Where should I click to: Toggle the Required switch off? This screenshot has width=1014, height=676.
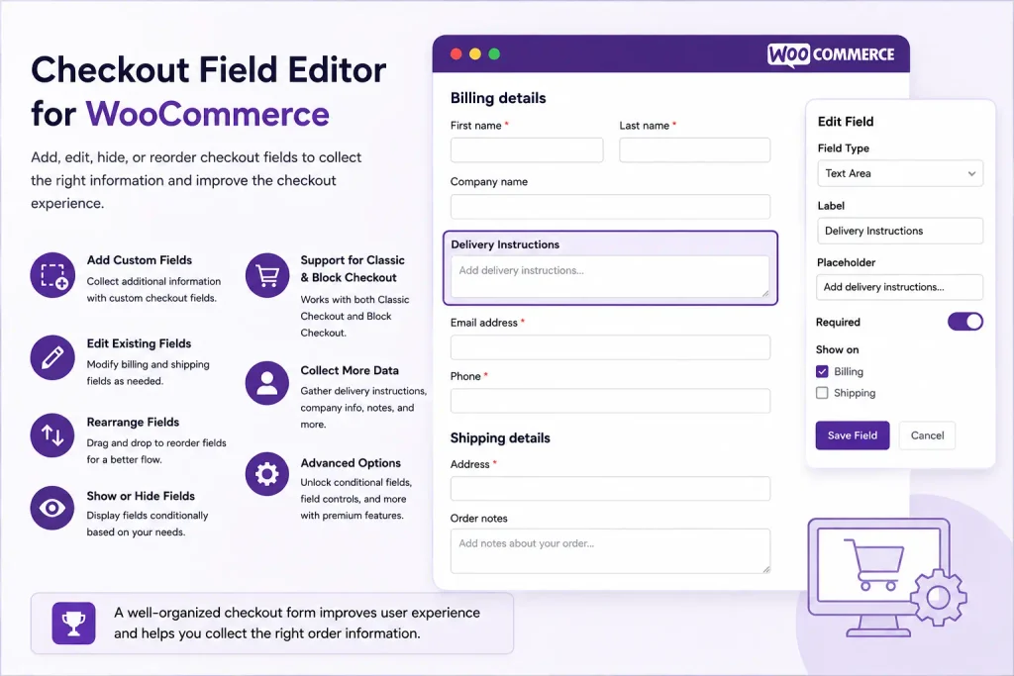click(x=964, y=322)
